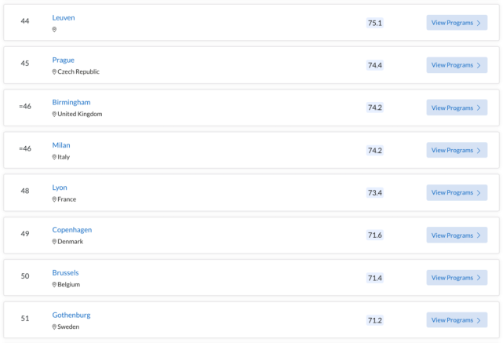Click the location pin beside United Kingdom
This screenshot has height=343, width=503.
[x=54, y=115]
